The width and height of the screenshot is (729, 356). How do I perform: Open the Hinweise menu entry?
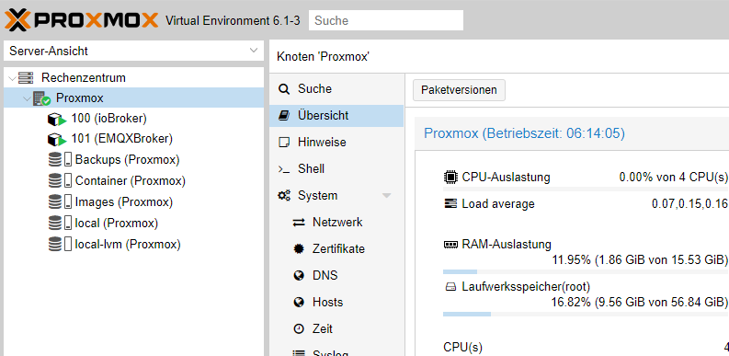(336, 143)
